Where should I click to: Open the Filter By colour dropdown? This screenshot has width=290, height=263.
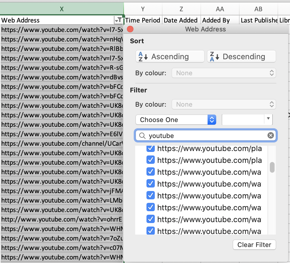[x=224, y=104]
